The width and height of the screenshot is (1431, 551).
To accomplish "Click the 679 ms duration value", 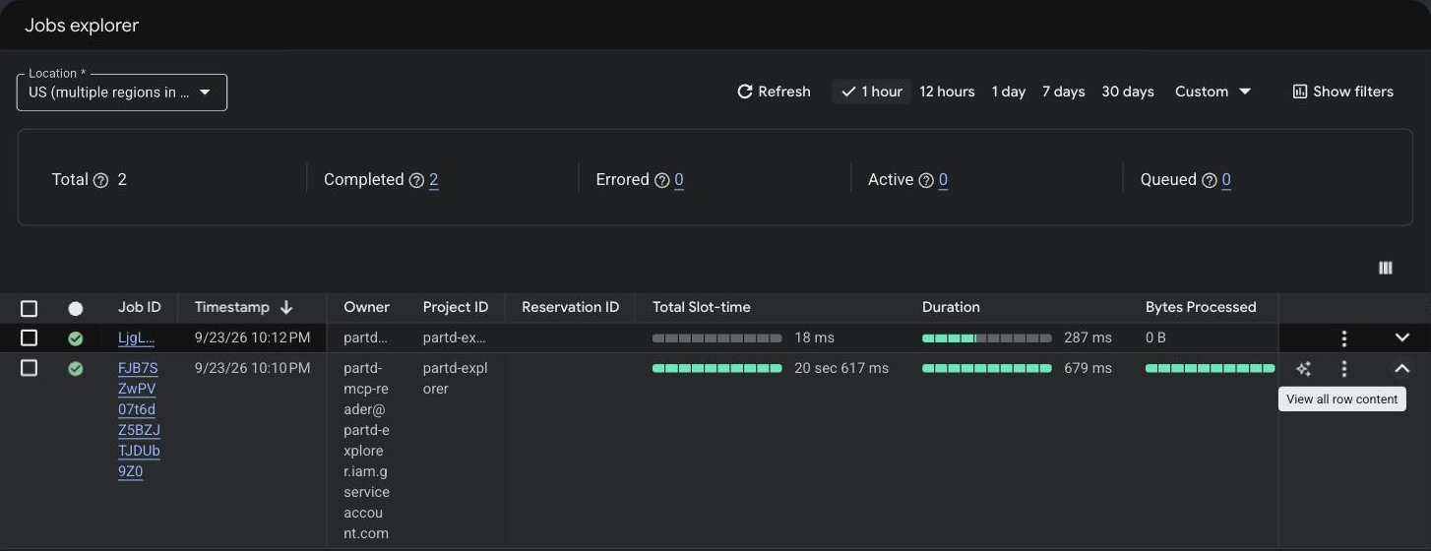I will (x=1088, y=368).
